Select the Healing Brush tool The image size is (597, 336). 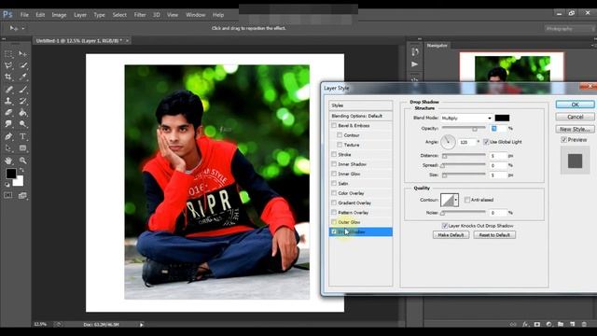8,90
